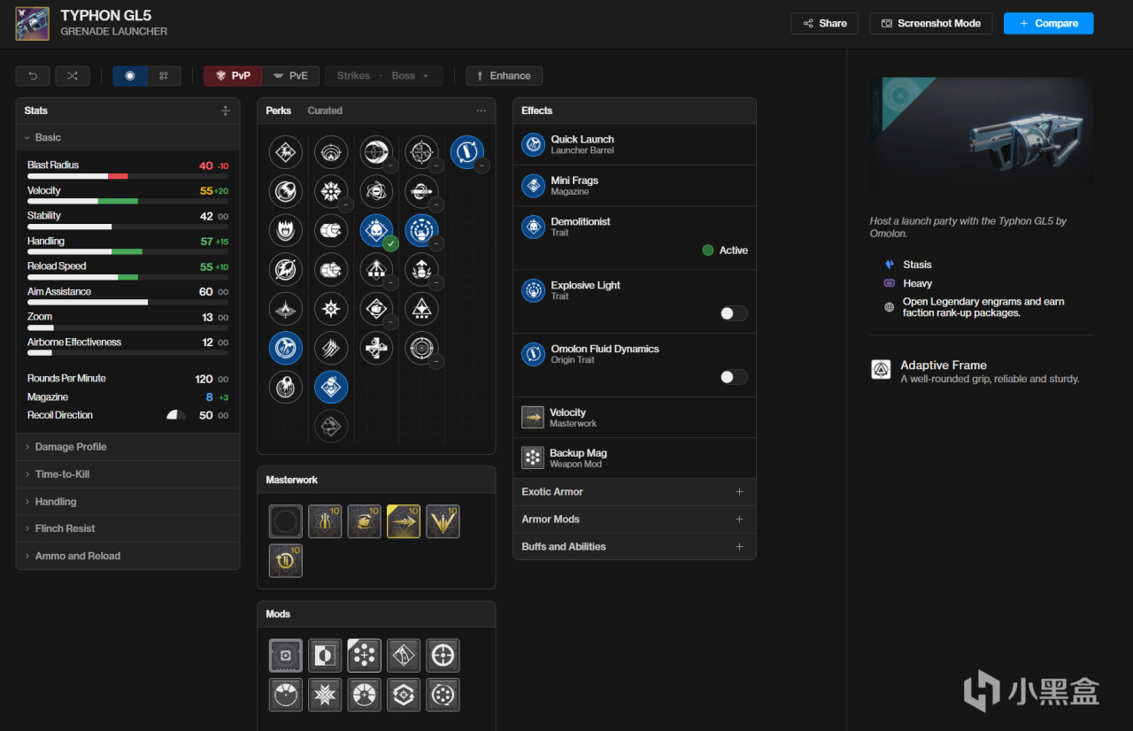Screen dimensions: 1133x731
Task: Select the three-slash claw perk icon
Action: coord(331,347)
